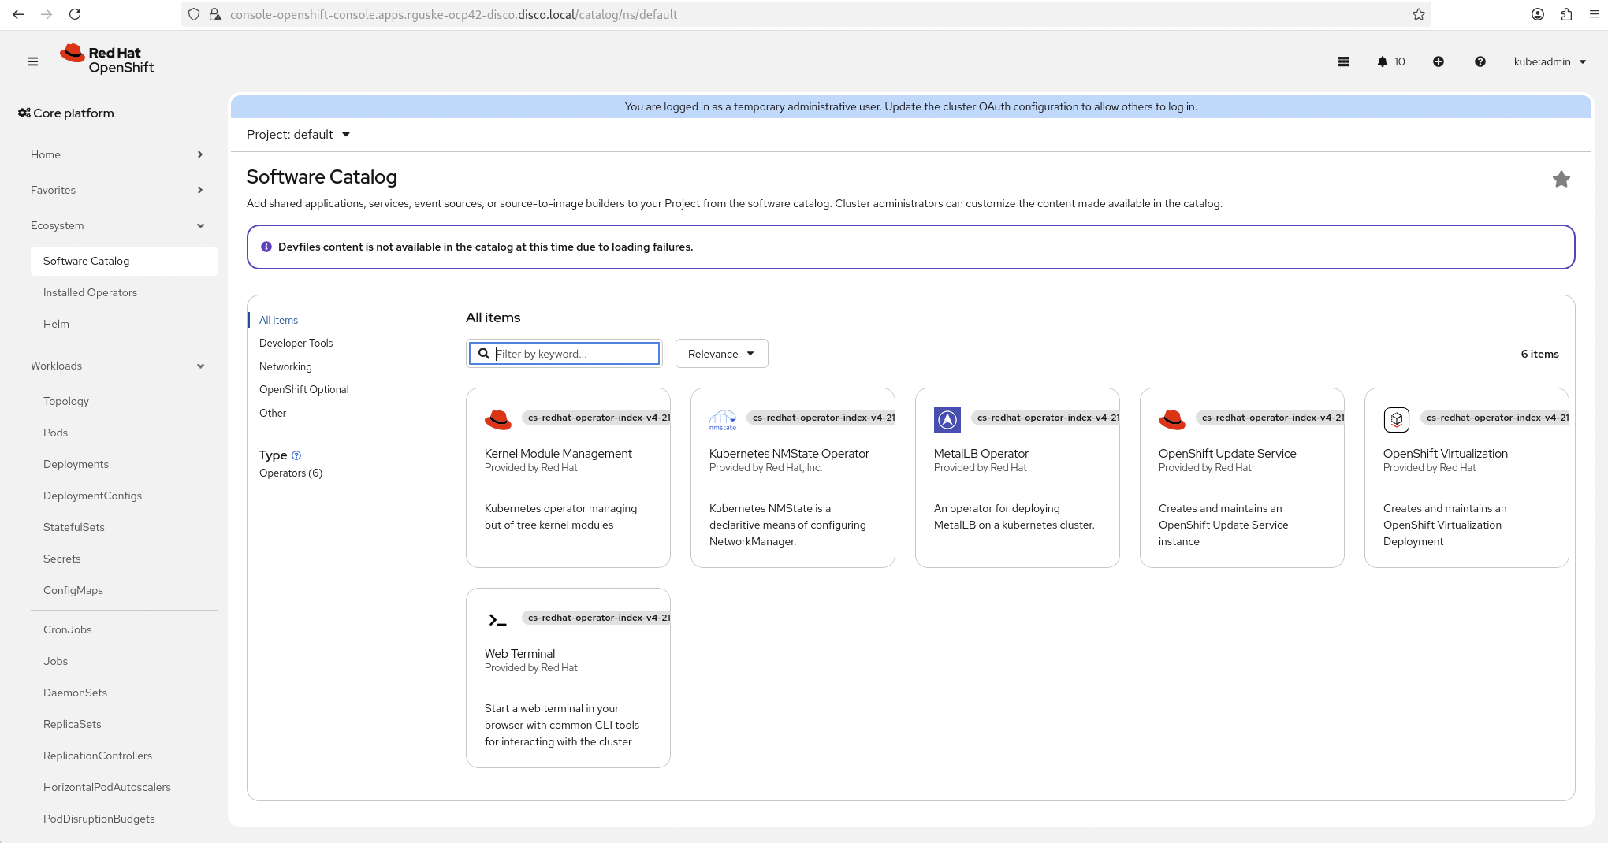Open the application launcher grid
Image resolution: width=1608 pixels, height=843 pixels.
(x=1344, y=61)
